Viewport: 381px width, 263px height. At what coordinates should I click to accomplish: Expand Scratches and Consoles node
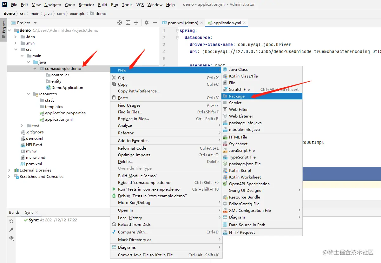click(10, 177)
